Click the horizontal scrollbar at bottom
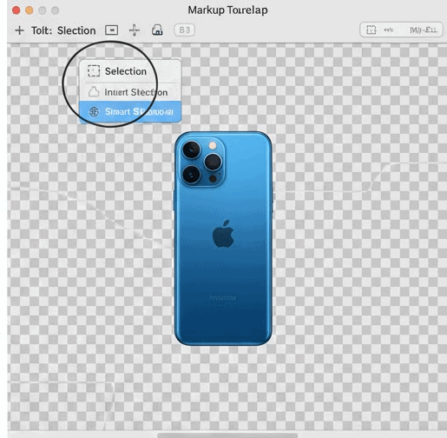Image resolution: width=447 pixels, height=438 pixels. pos(227,435)
